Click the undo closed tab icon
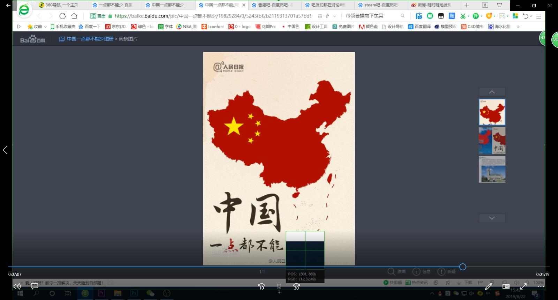Screen dimensions: 558x300 (x=526, y=16)
